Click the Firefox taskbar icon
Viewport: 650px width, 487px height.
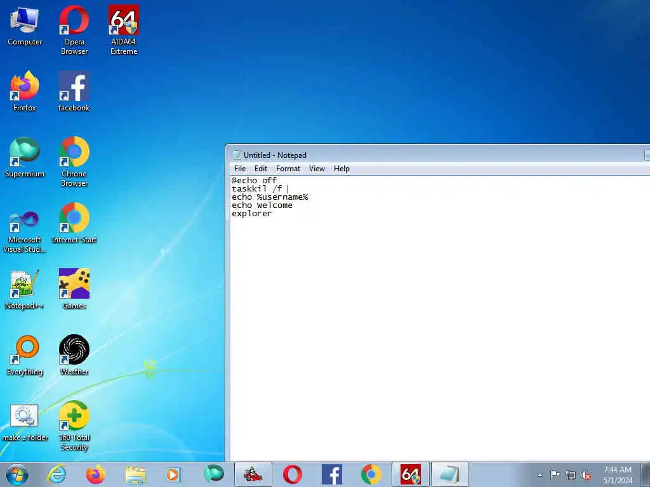[95, 474]
